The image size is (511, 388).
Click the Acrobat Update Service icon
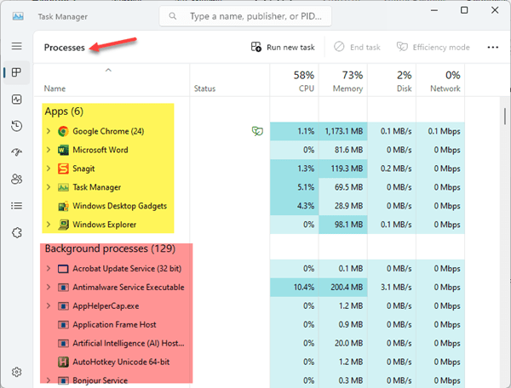tap(63, 269)
